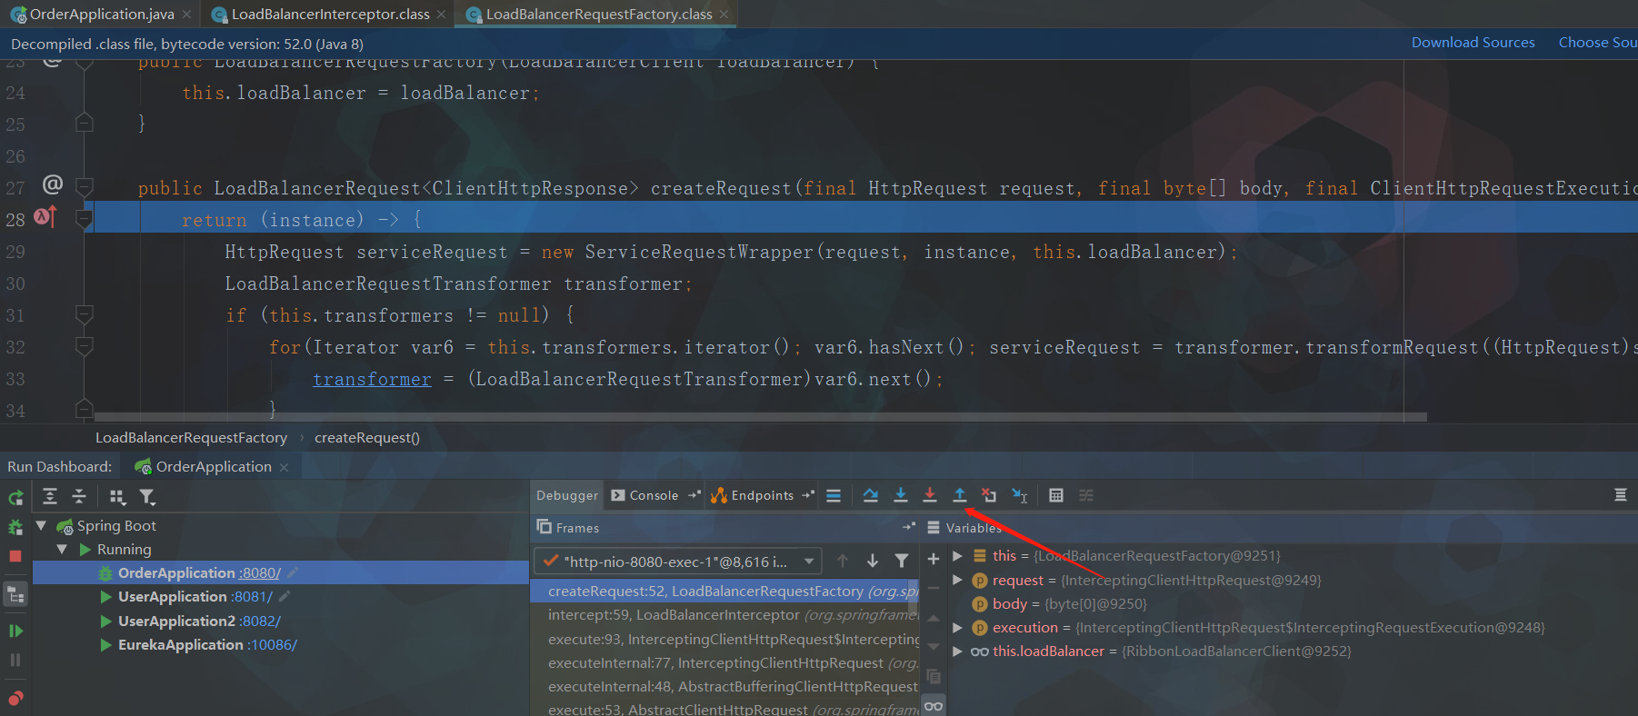Move to next frame with down arrow

[x=873, y=562]
